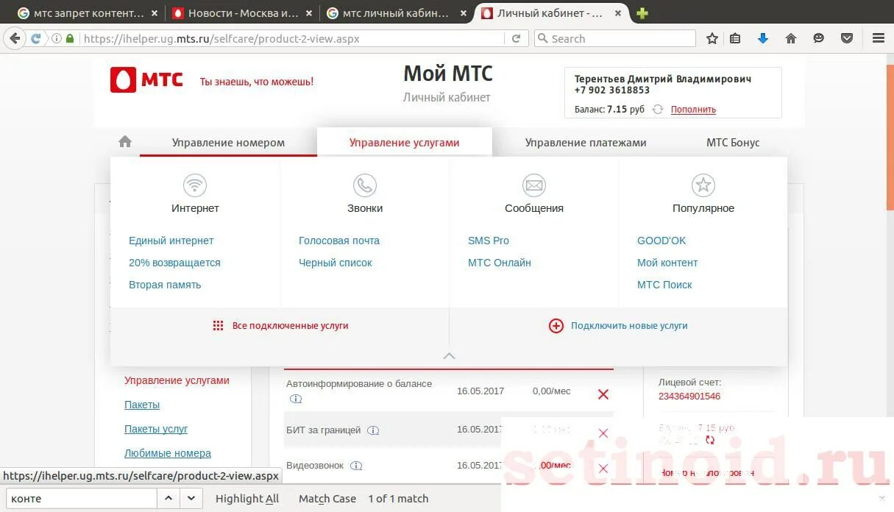Refresh the balance with circular arrows icon
The height and width of the screenshot is (512, 894).
click(x=658, y=110)
